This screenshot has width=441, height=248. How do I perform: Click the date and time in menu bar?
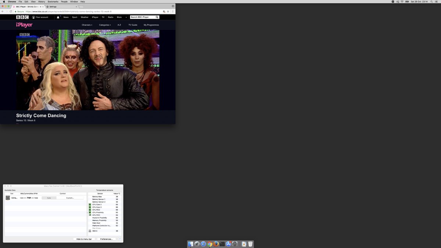420,1
